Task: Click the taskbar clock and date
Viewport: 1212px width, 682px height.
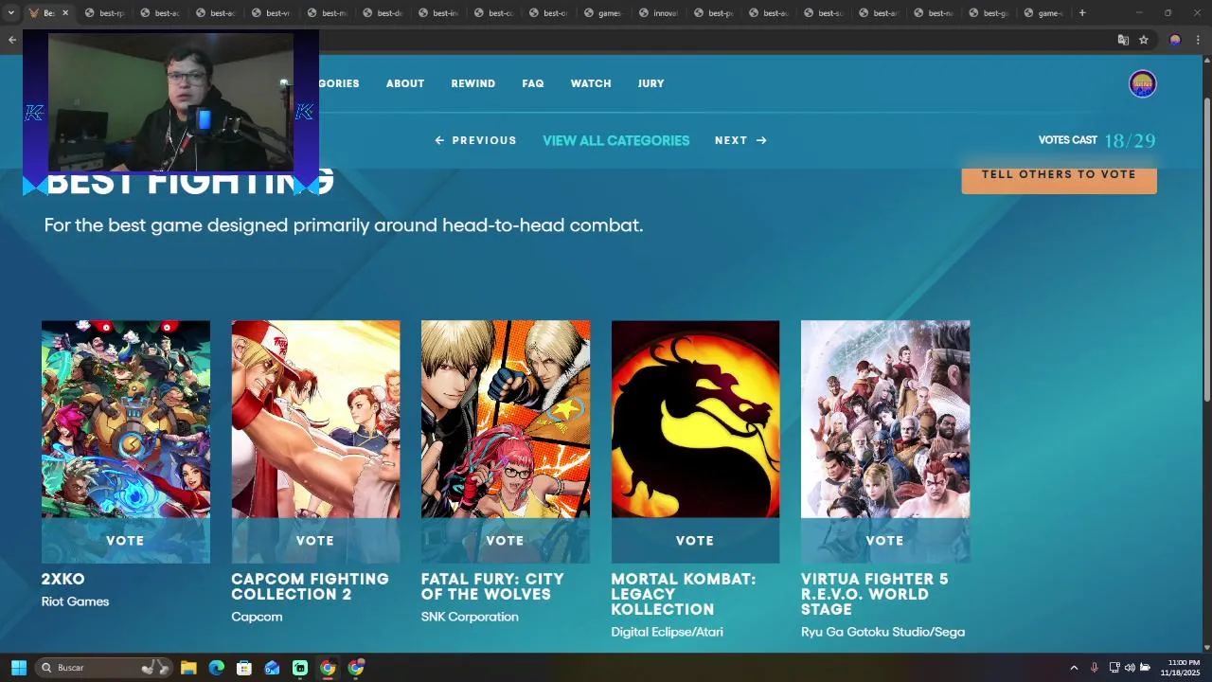Action: (x=1183, y=668)
